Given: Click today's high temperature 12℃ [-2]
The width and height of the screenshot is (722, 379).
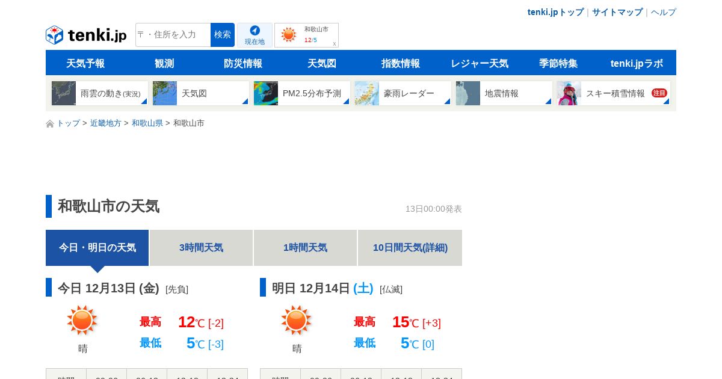Looking at the screenshot, I should pyautogui.click(x=201, y=322).
